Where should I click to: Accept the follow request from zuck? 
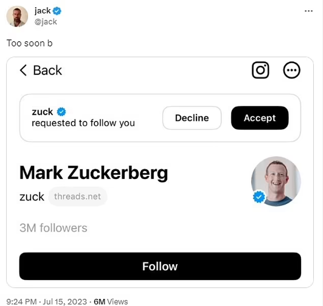[x=259, y=118]
